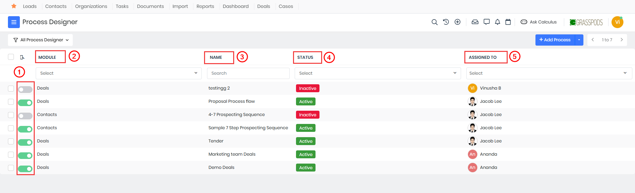Open the Status filter dropdown
This screenshot has width=635, height=193.
377,73
